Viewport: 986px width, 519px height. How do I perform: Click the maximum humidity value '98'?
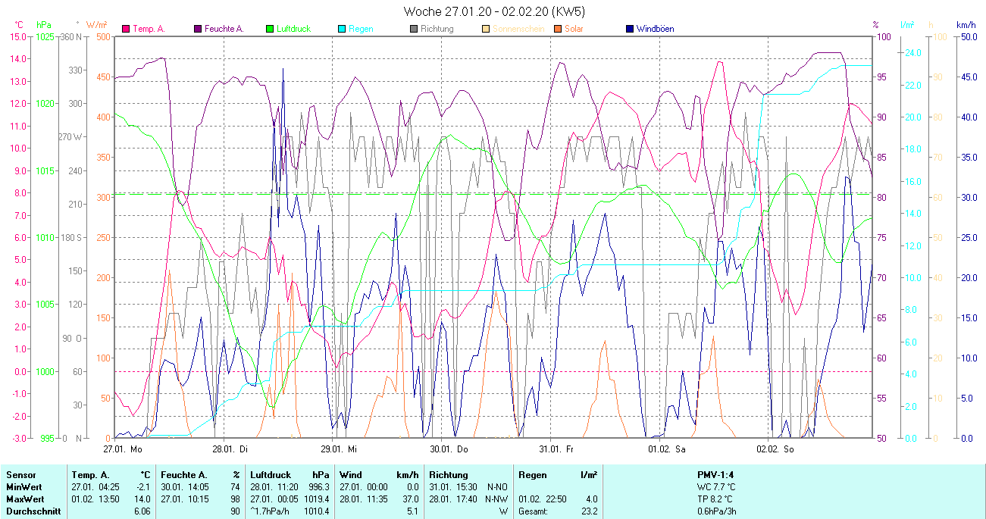click(235, 499)
